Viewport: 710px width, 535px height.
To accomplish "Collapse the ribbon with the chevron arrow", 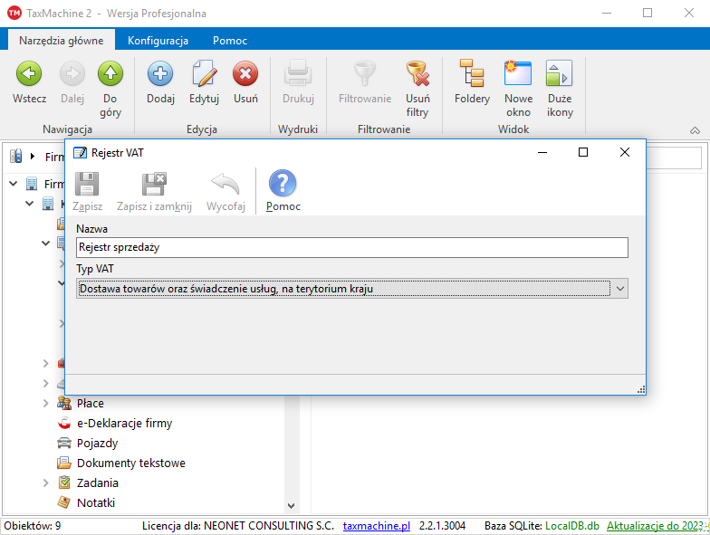I will click(x=695, y=130).
